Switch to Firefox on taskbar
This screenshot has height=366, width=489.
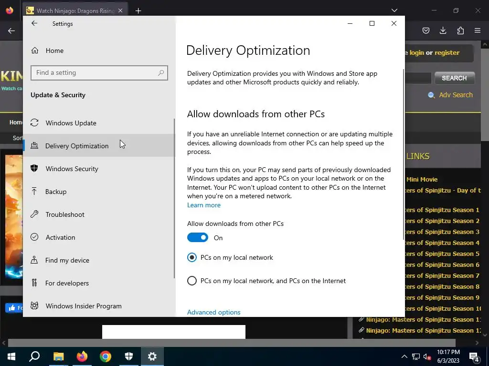tap(82, 356)
